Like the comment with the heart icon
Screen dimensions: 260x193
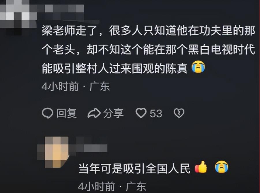141,113
